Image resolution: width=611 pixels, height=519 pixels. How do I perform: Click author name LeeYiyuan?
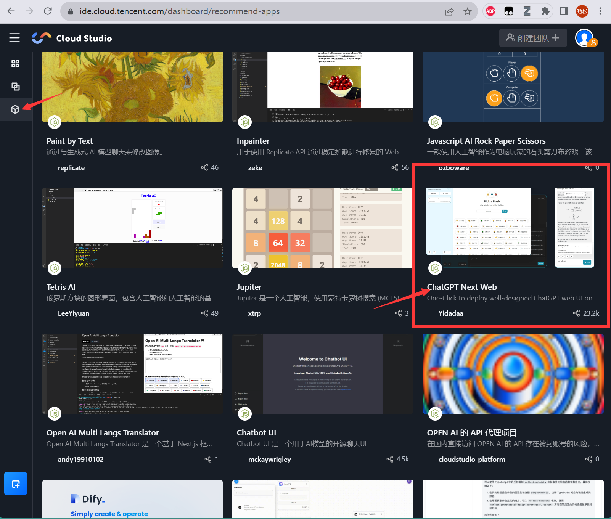[74, 313]
